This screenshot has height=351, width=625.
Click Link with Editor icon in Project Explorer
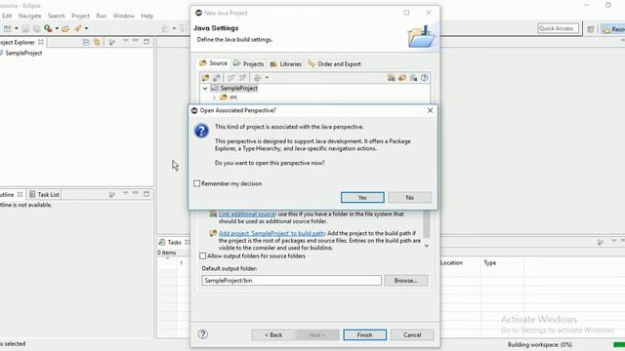(97, 42)
